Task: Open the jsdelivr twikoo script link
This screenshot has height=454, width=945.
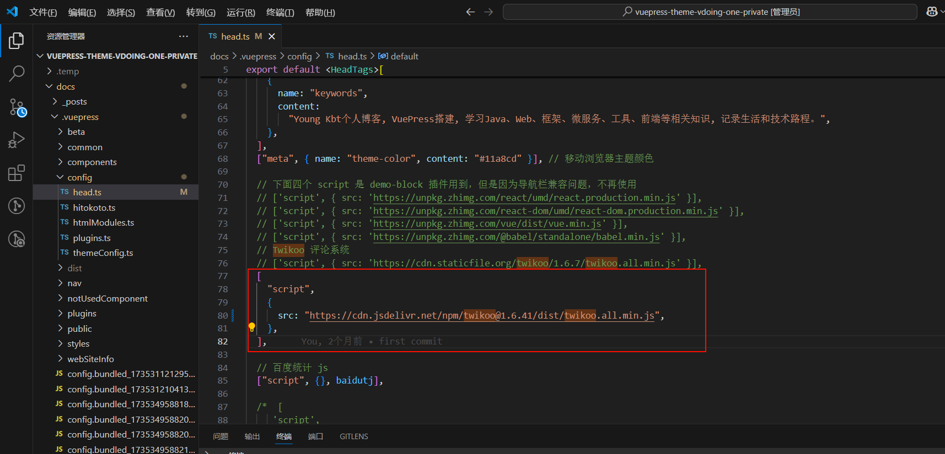Action: pyautogui.click(x=482, y=315)
